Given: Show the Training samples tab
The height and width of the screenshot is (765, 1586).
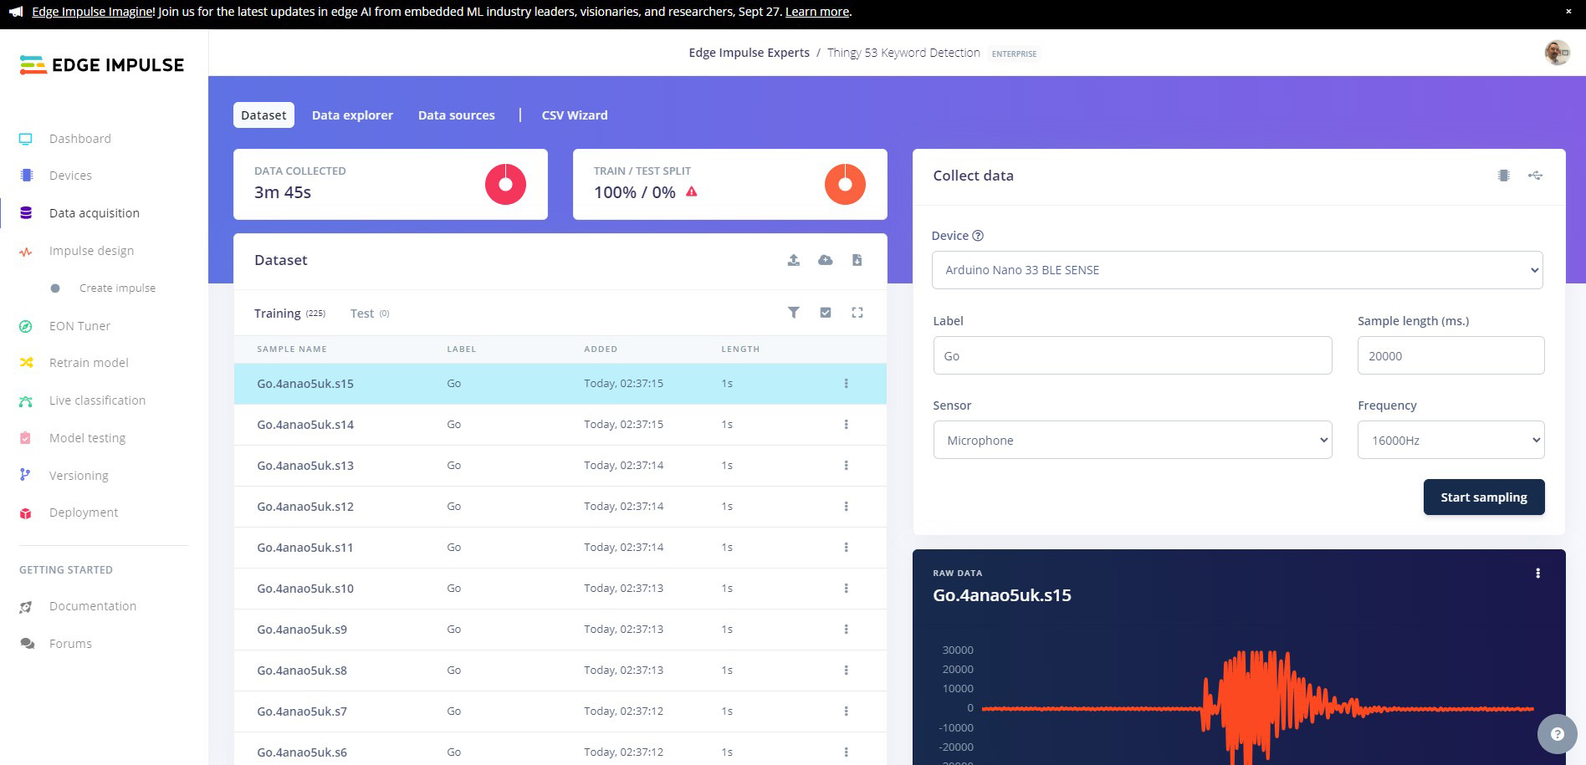Looking at the screenshot, I should pyautogui.click(x=289, y=314).
